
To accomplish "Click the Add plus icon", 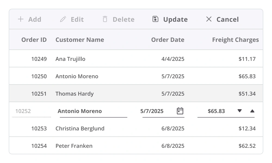I will click(x=21, y=19).
